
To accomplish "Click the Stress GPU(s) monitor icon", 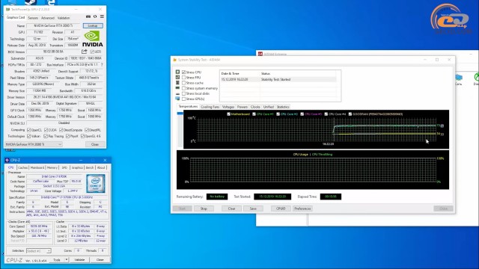I will coord(177,99).
